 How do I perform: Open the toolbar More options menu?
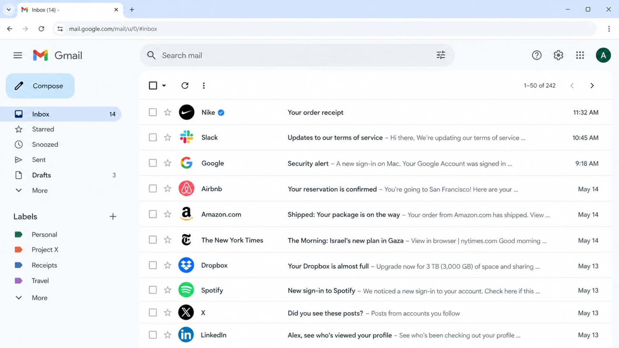tap(203, 85)
